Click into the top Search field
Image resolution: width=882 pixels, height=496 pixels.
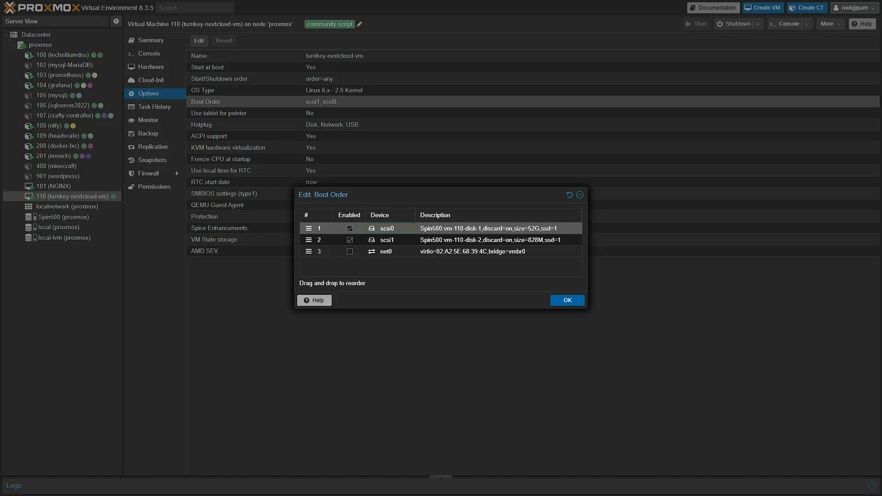pyautogui.click(x=195, y=8)
